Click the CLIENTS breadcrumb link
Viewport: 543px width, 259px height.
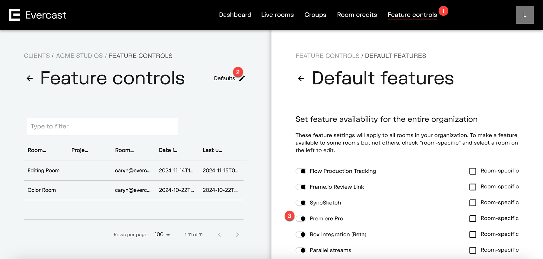click(37, 56)
